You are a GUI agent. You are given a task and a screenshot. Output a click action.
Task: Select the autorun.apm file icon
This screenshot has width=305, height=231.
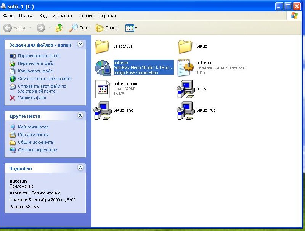click(x=102, y=89)
